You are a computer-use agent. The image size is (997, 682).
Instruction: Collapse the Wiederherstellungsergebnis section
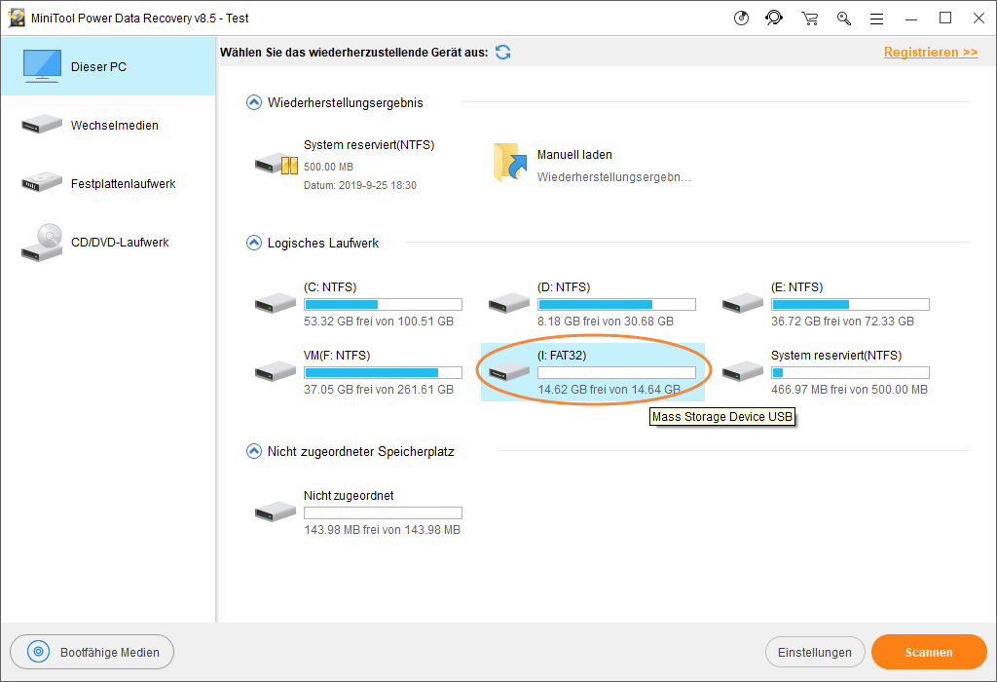[254, 102]
